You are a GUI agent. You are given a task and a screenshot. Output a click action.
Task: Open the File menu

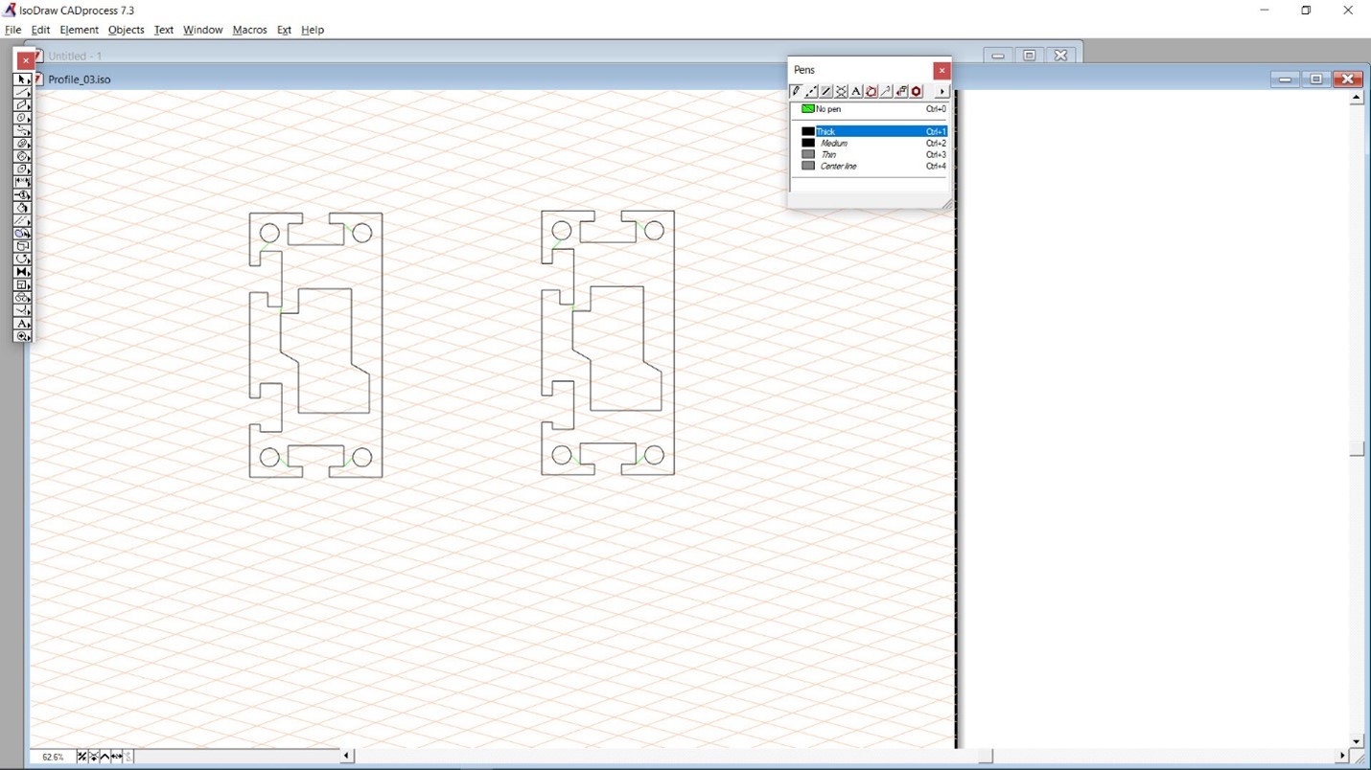point(12,30)
